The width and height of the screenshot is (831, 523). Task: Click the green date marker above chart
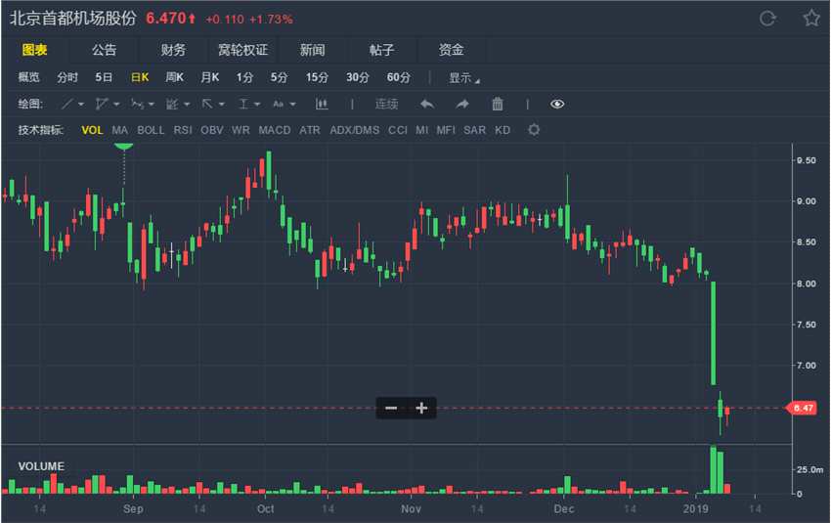tap(124, 147)
